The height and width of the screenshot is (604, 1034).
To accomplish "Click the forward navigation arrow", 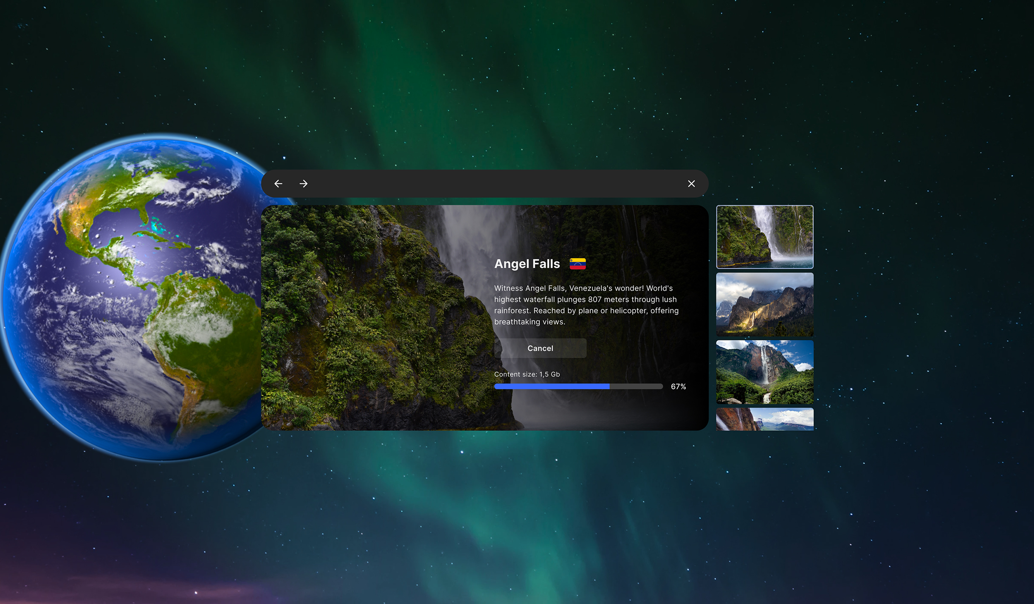I will click(x=303, y=183).
